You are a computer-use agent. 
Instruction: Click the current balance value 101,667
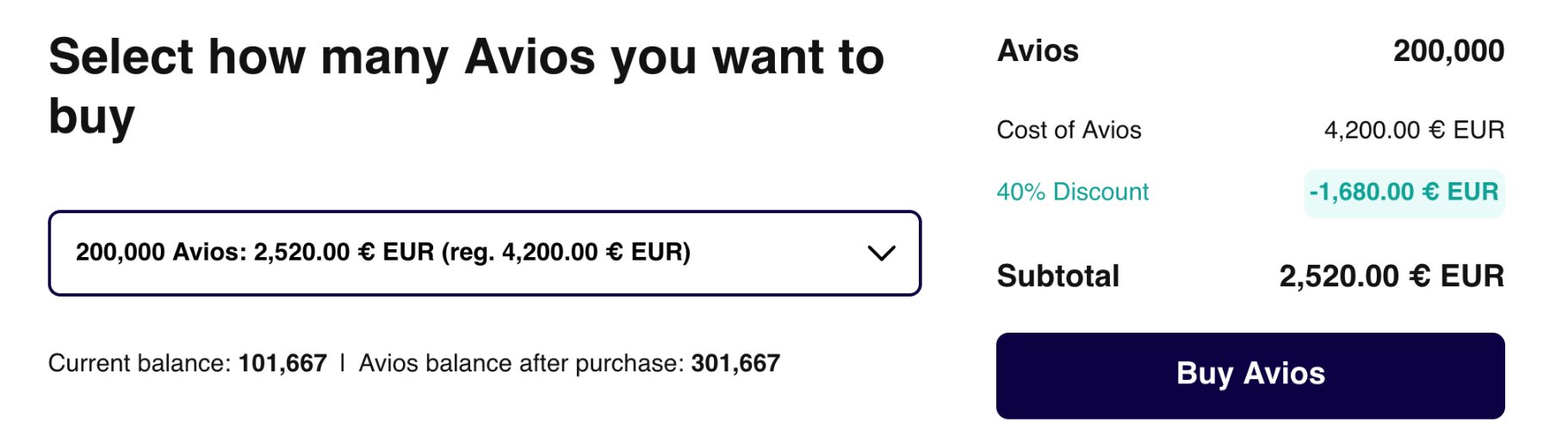click(282, 364)
